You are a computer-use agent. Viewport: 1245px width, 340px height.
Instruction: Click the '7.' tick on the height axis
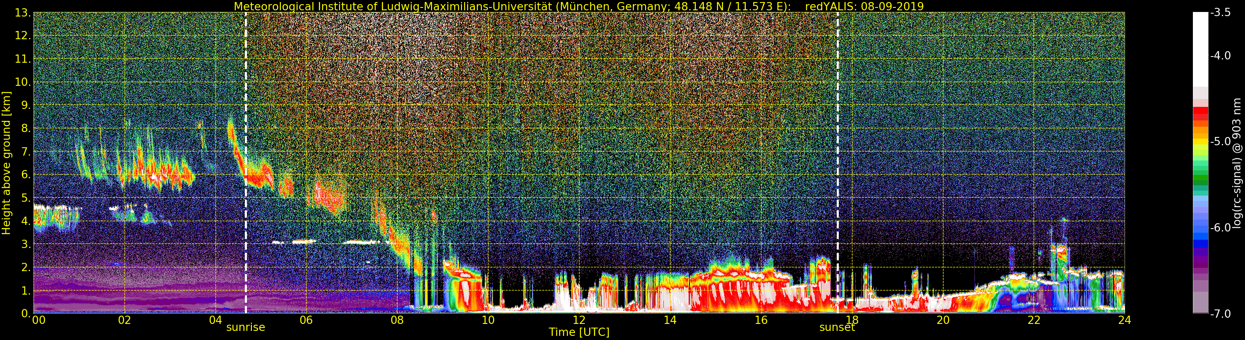click(26, 151)
